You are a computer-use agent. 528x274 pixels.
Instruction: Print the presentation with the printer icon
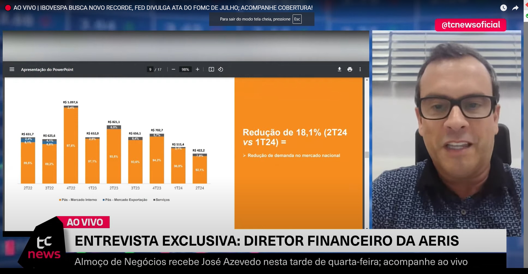point(350,69)
